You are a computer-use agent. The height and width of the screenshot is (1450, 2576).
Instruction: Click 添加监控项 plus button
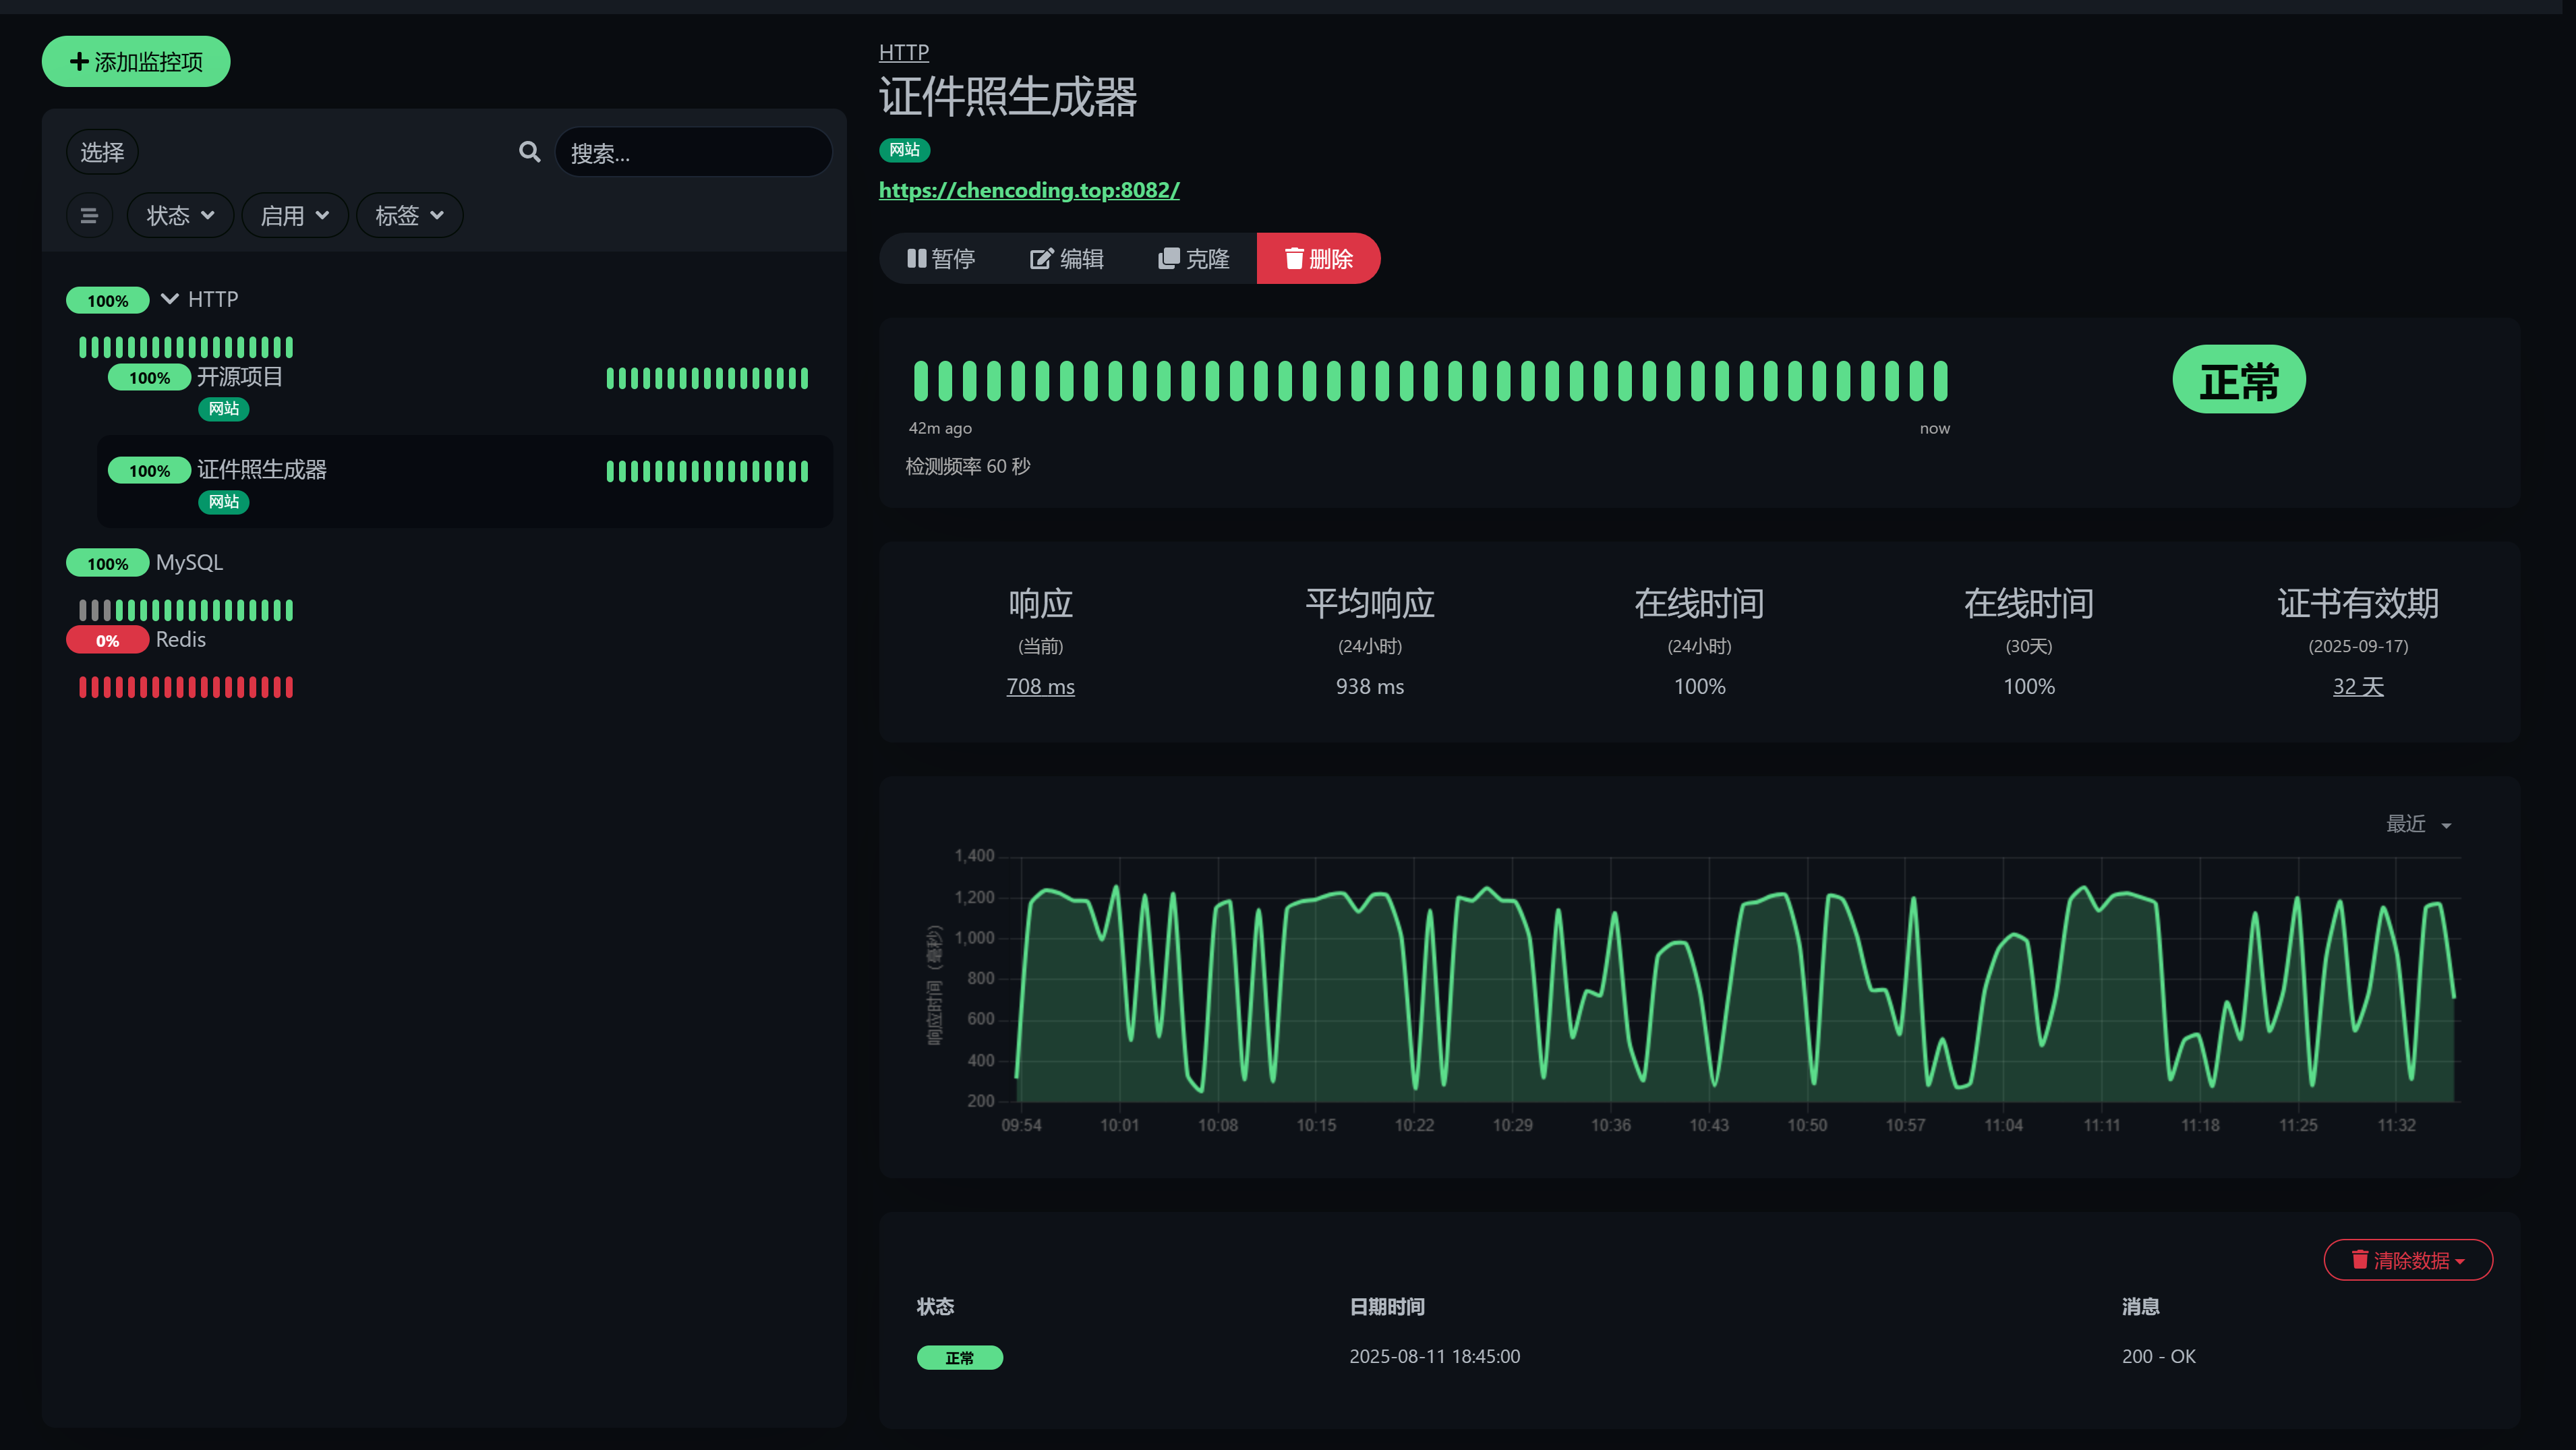tap(136, 62)
